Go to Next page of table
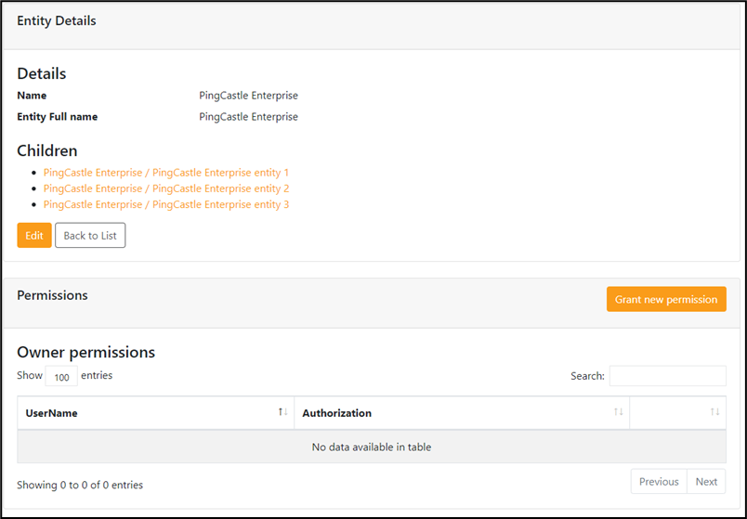The width and height of the screenshot is (747, 519). (706, 481)
